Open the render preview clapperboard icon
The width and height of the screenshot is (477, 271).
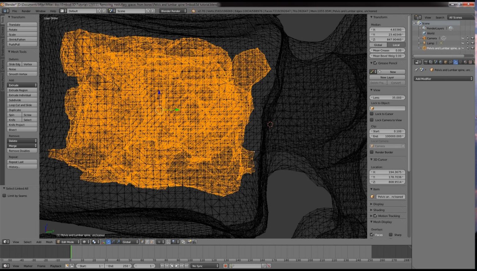point(194,242)
